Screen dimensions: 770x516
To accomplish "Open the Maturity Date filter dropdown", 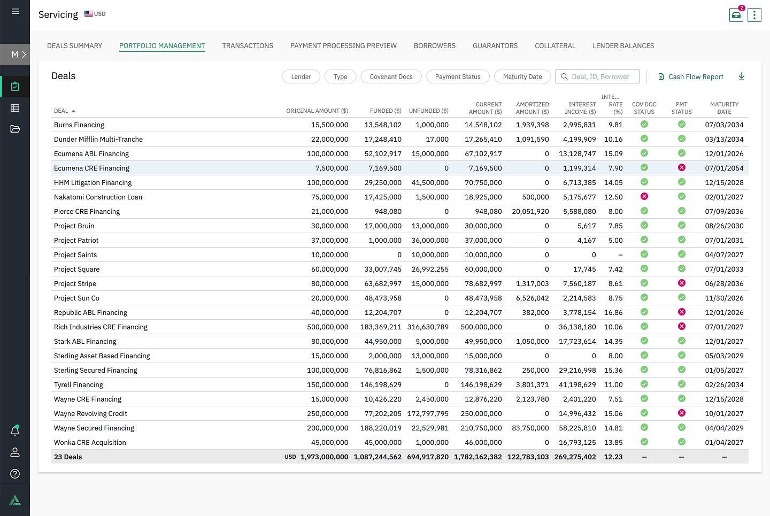I will tap(522, 76).
